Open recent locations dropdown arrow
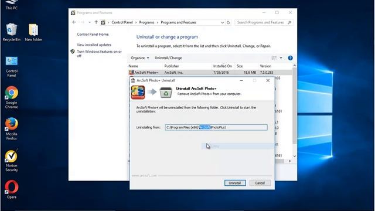This screenshot has width=375, height=211. (90, 22)
